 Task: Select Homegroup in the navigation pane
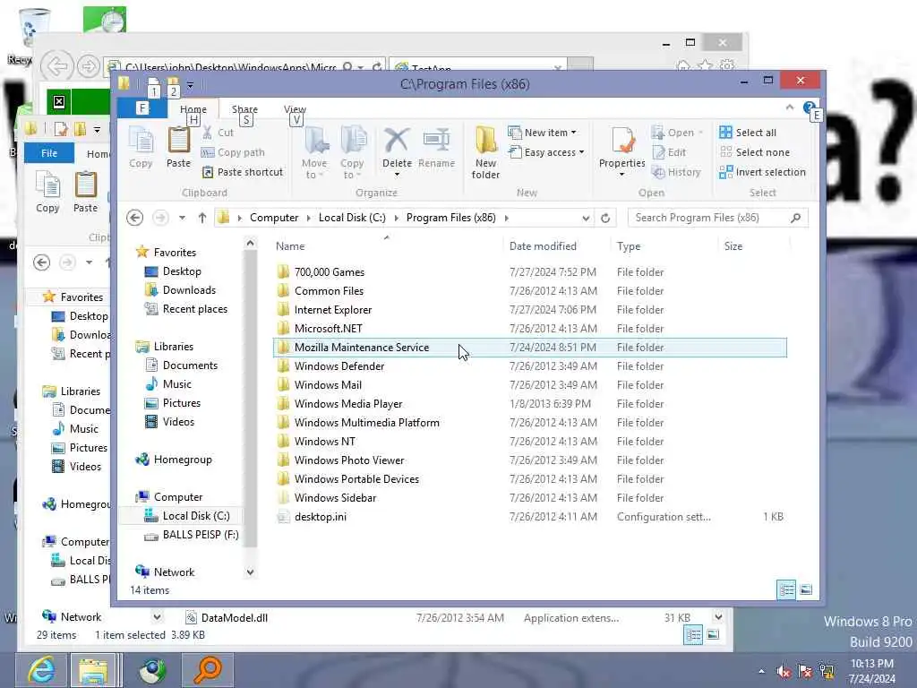[174, 460]
